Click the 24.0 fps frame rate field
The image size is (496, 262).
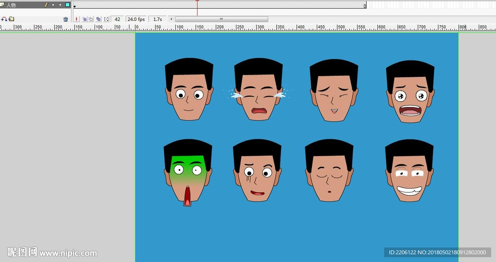pyautogui.click(x=136, y=19)
